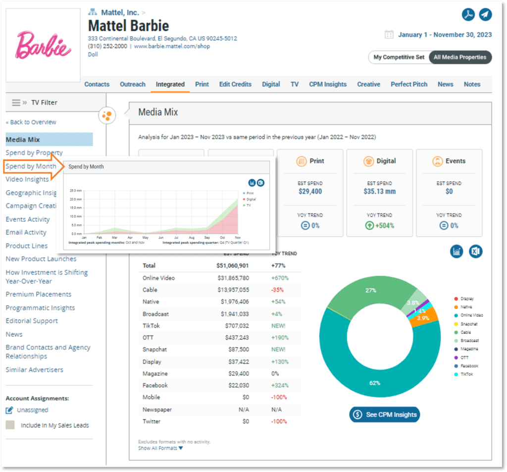This screenshot has width=507, height=472.
Task: Go Back to Overview
Action: tap(31, 122)
